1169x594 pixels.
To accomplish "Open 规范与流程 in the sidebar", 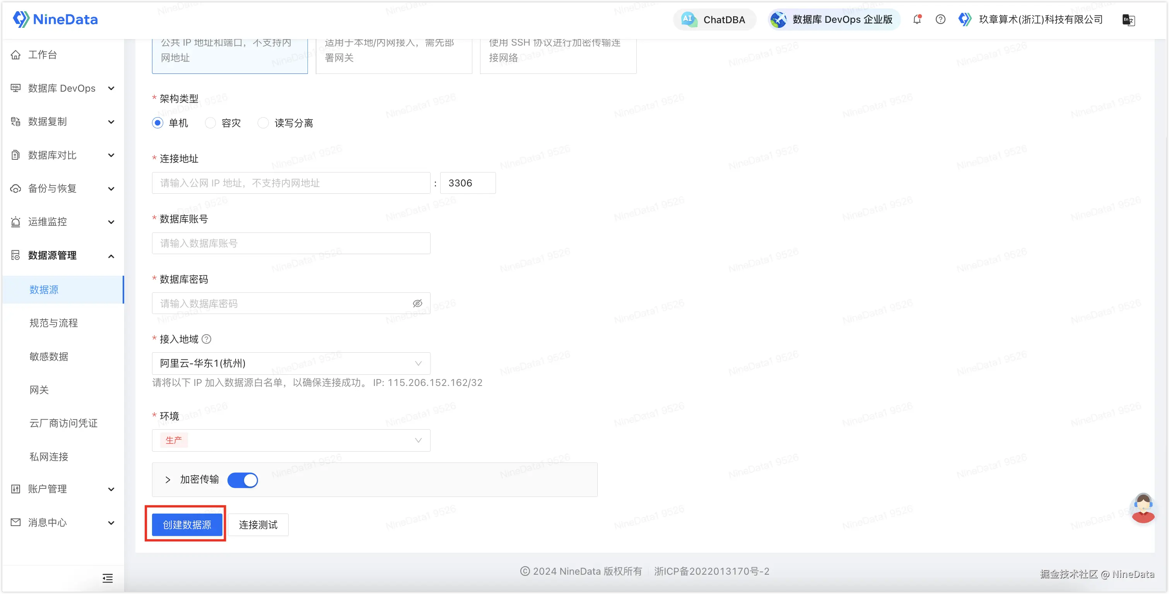I will (x=53, y=323).
